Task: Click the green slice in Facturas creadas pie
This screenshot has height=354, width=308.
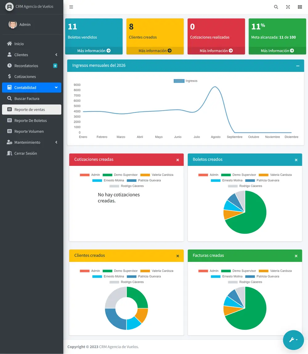Action: pos(253,313)
